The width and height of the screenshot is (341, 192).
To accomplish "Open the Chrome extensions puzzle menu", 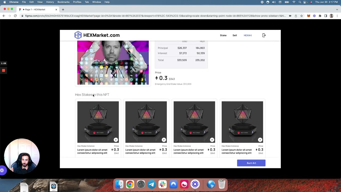I will [x=320, y=16].
